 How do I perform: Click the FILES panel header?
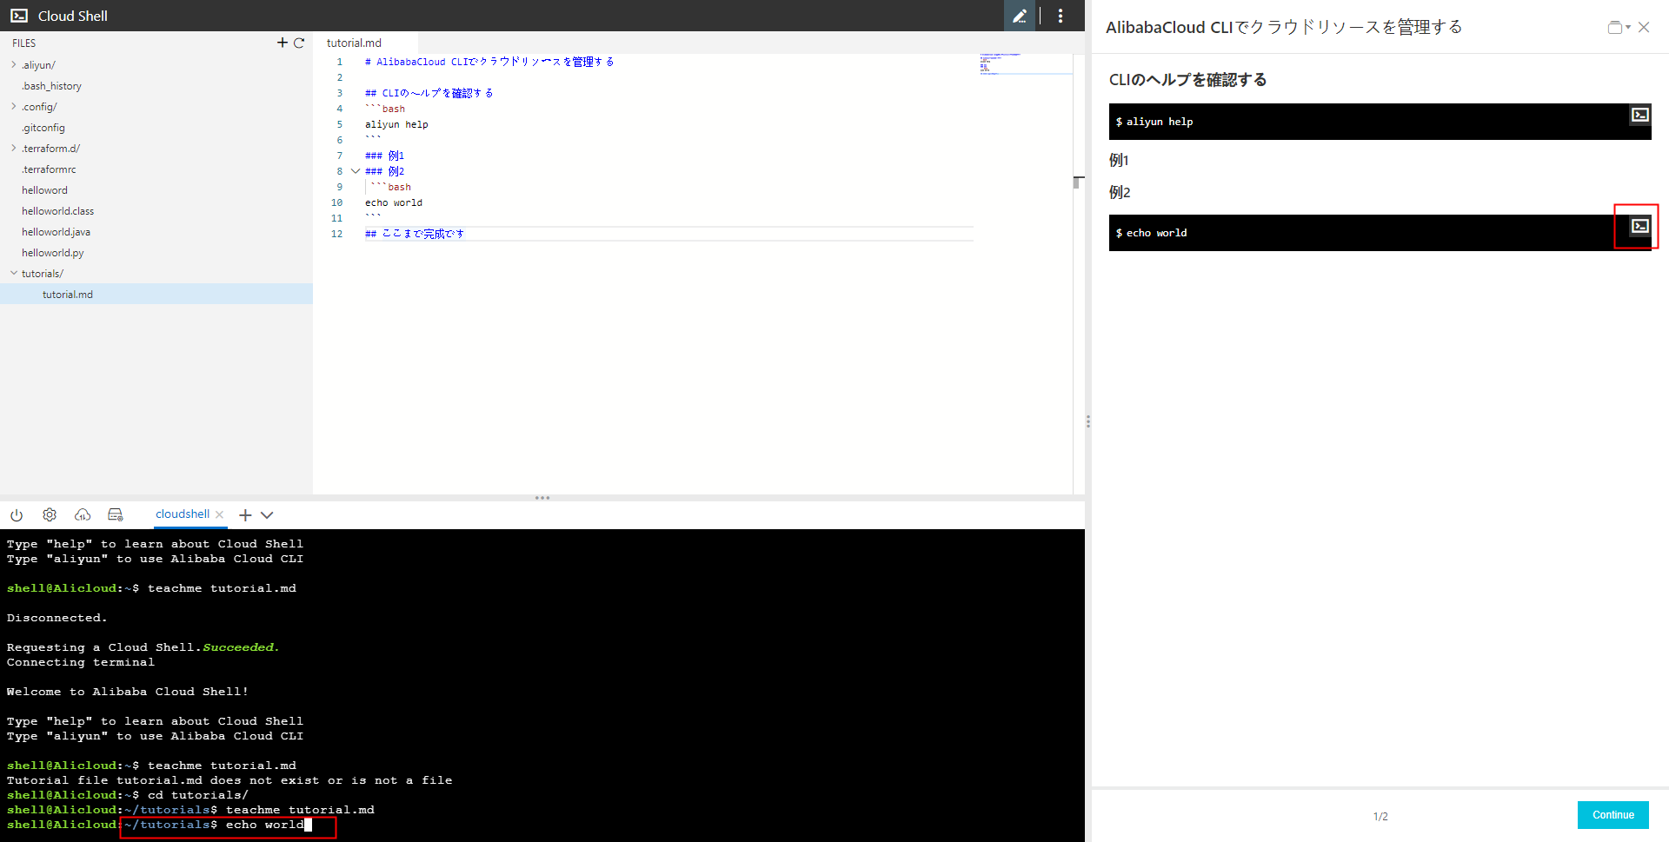click(x=24, y=43)
